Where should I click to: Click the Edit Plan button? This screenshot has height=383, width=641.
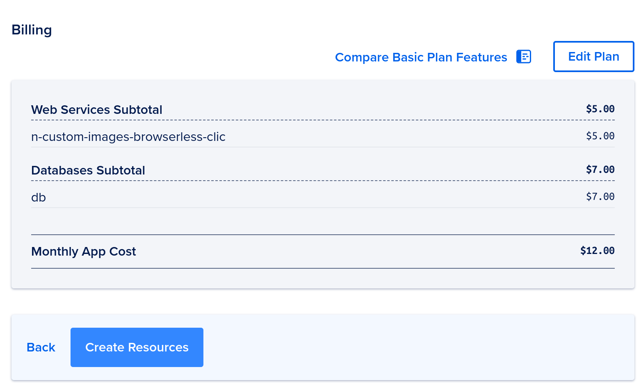[593, 57]
